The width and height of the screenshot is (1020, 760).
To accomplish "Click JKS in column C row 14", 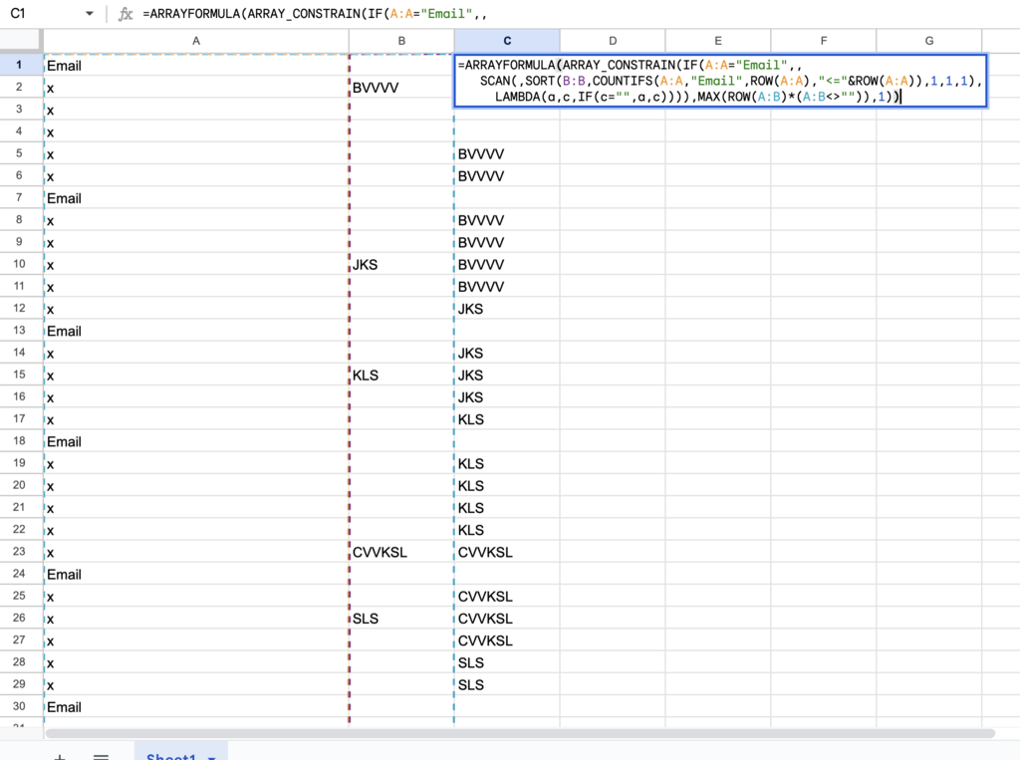I will [507, 353].
